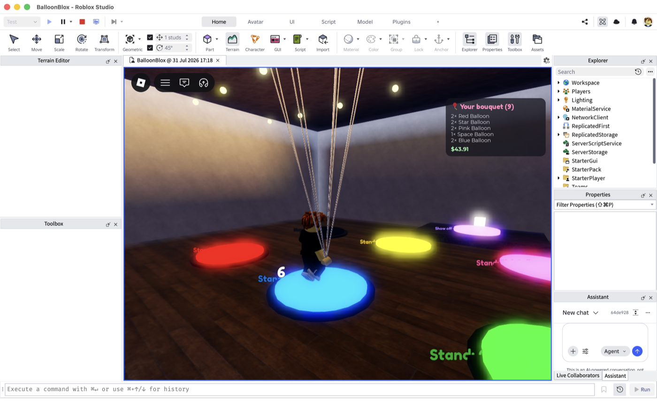This screenshot has width=657, height=412.
Task: Toggle the move snapping checkbox
Action: 150,38
